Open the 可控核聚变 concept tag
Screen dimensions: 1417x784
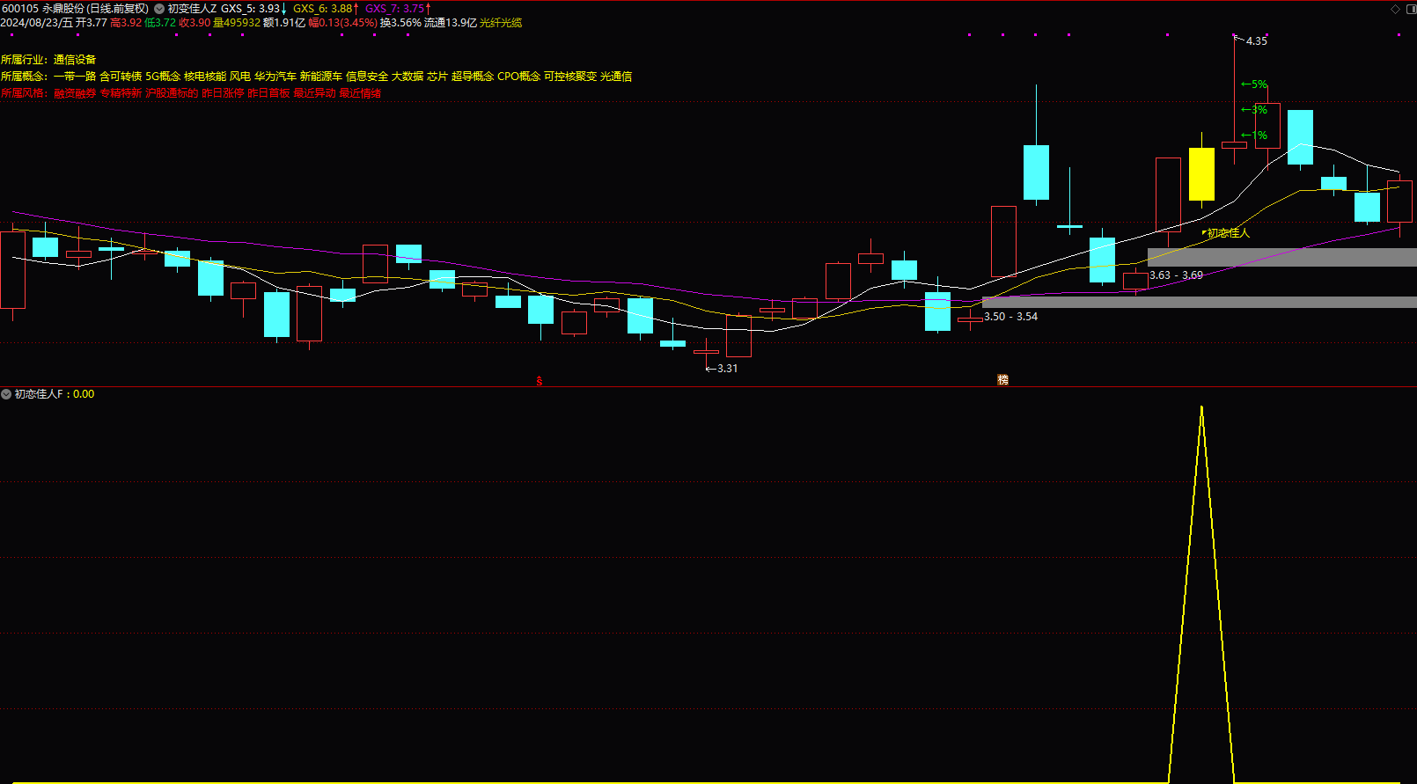click(570, 77)
